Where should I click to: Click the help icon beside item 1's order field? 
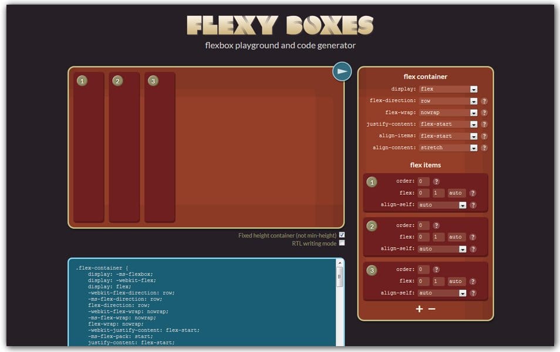435,181
